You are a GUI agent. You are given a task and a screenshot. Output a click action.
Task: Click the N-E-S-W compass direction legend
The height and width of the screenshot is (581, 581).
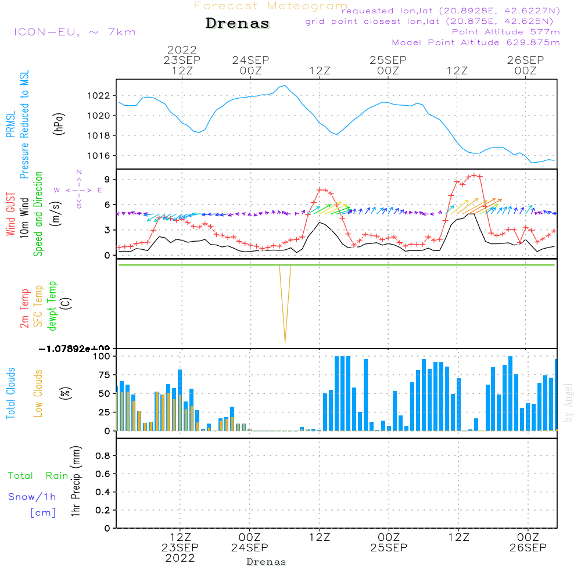coord(78,190)
